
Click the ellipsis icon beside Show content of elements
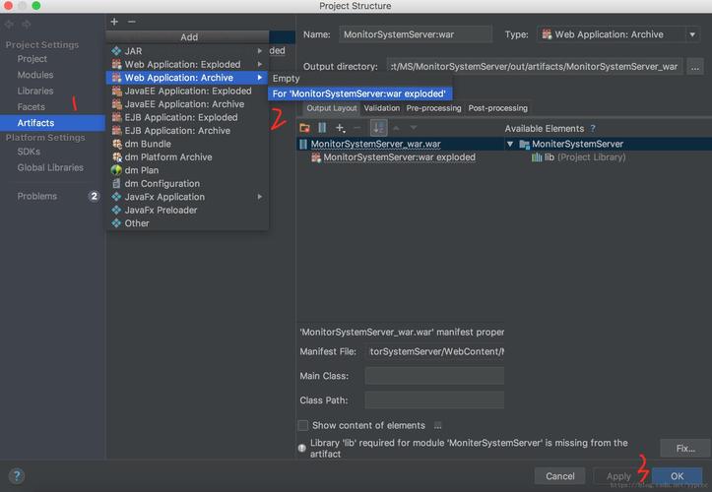pos(437,425)
